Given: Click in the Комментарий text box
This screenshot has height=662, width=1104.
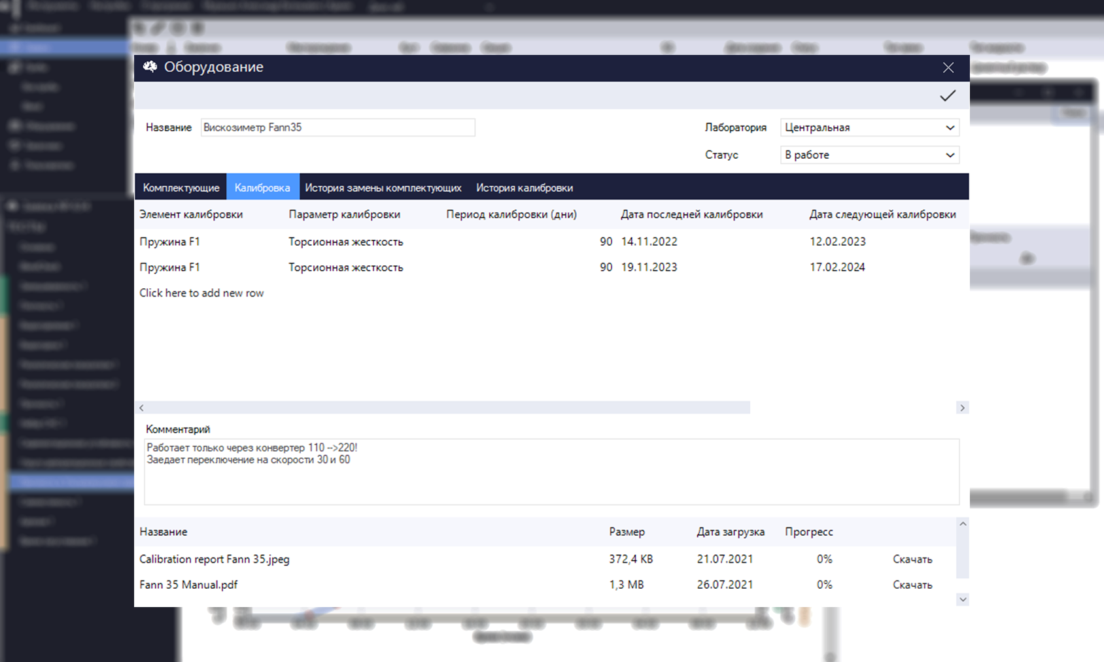Looking at the screenshot, I should (551, 472).
